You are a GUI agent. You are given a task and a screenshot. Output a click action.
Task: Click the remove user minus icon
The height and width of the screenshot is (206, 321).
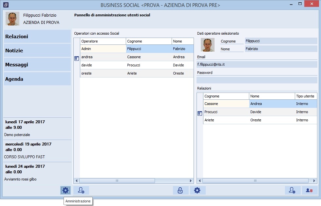[x=293, y=190]
